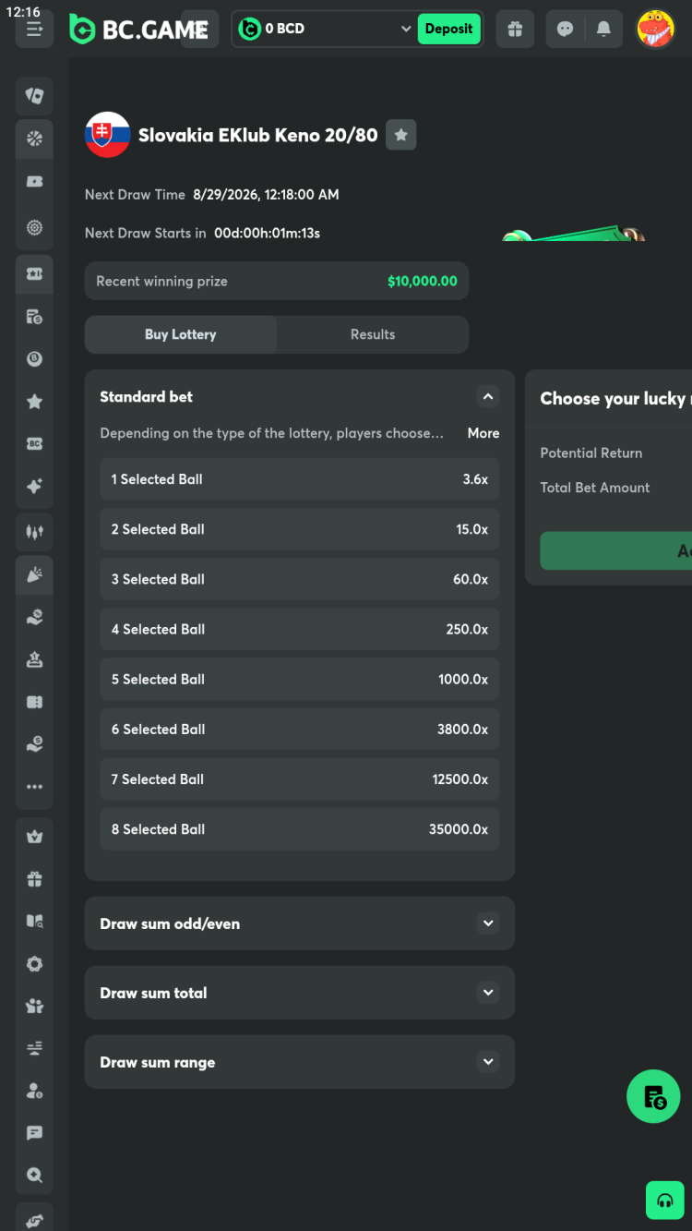Click the Recent winning prize $10,000.00 bar

pyautogui.click(x=277, y=281)
